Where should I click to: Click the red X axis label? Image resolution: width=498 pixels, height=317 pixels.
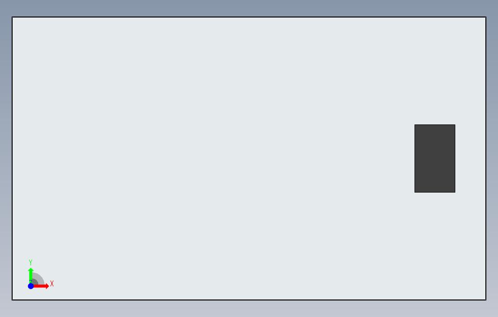tap(52, 283)
